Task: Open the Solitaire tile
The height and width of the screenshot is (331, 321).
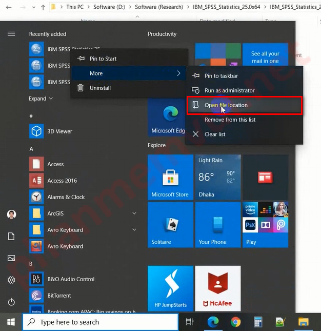Action: [170, 224]
